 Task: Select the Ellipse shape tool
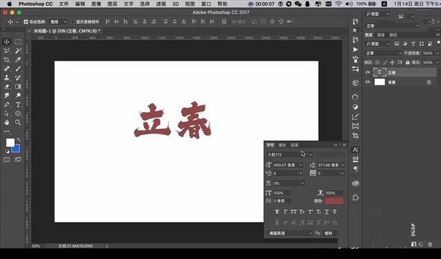tap(18, 114)
